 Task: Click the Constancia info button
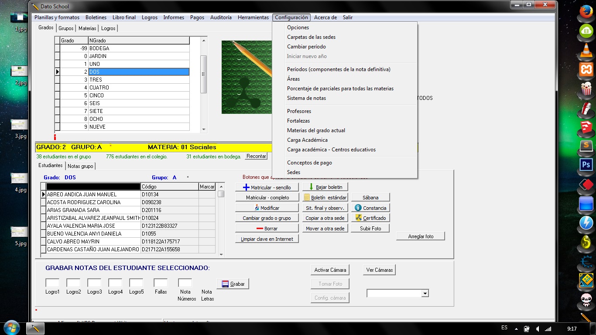pyautogui.click(x=370, y=208)
